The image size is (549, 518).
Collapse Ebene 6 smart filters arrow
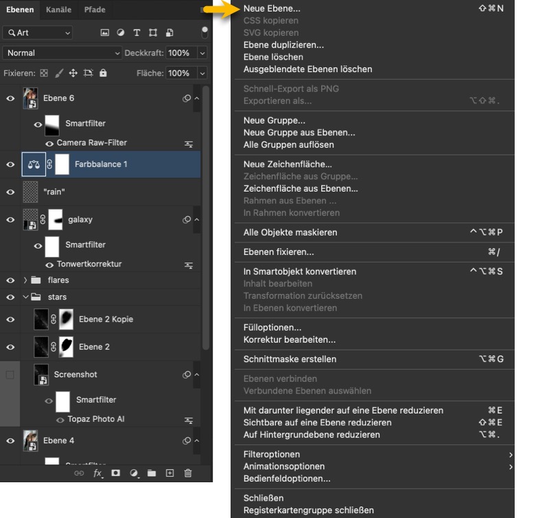tap(197, 98)
